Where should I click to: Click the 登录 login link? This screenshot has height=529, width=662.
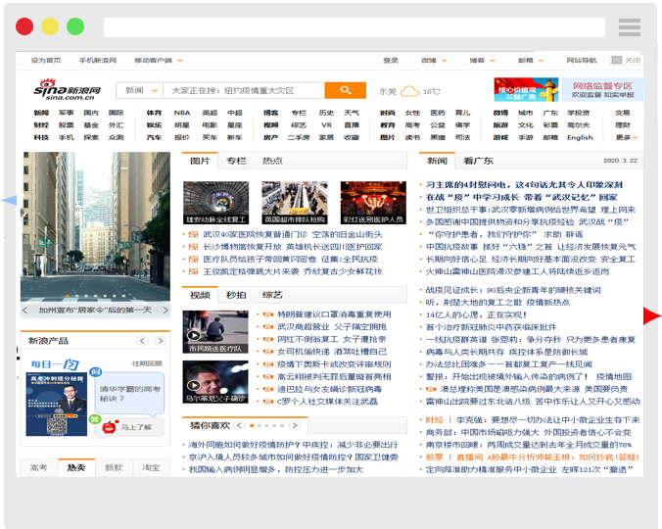[391, 61]
